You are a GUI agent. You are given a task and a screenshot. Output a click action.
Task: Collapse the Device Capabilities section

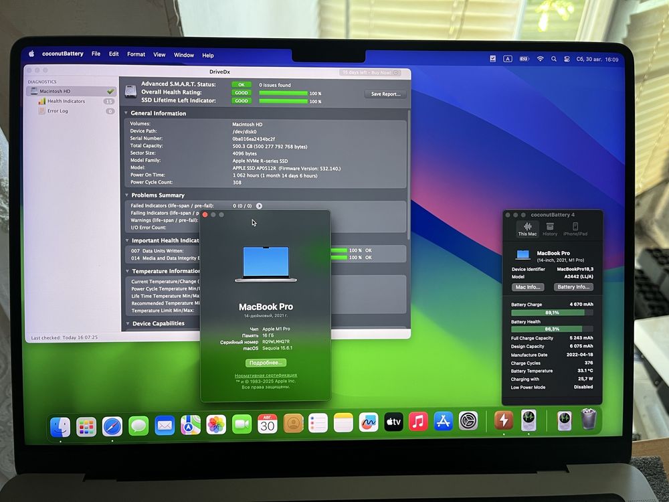(x=128, y=323)
